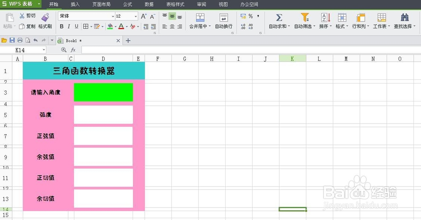Click the Cut scissors icon
The height and width of the screenshot is (220, 421).
click(22, 16)
